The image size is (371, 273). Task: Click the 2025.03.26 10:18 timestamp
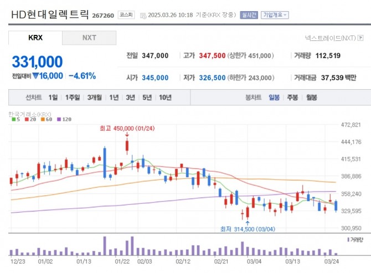(171, 15)
